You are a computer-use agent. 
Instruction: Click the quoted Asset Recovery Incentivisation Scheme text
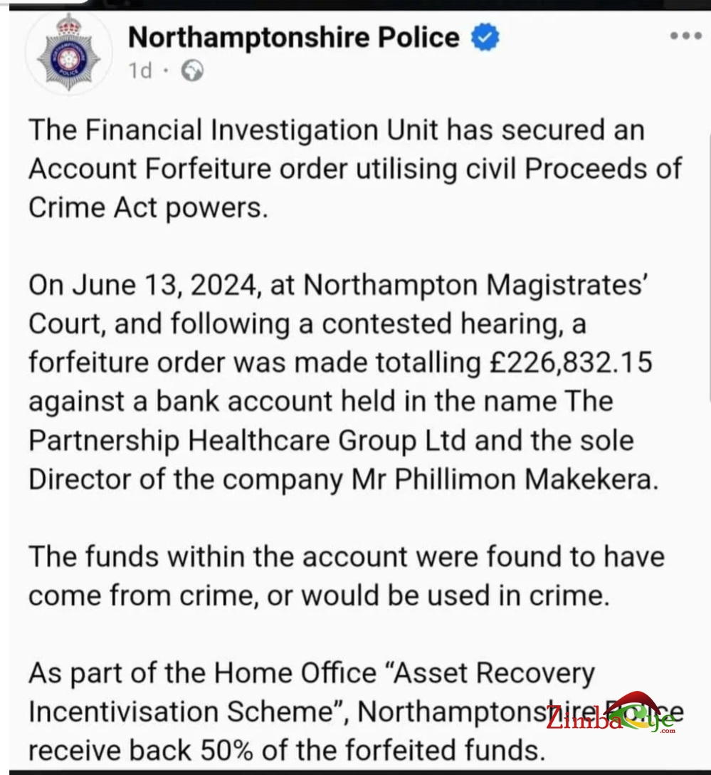tap(312, 692)
